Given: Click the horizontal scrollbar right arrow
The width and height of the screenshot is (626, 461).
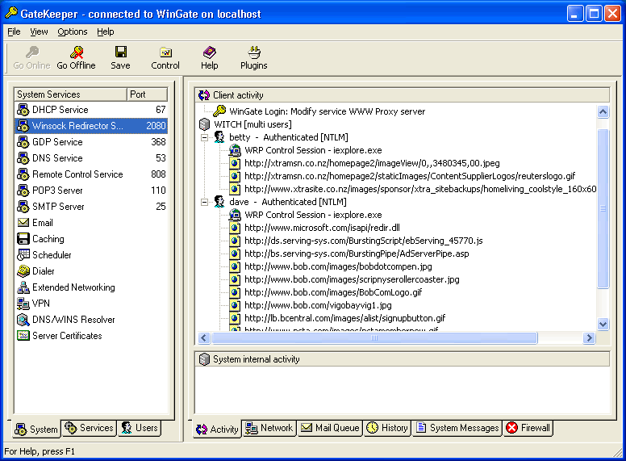Looking at the screenshot, I should (x=589, y=338).
